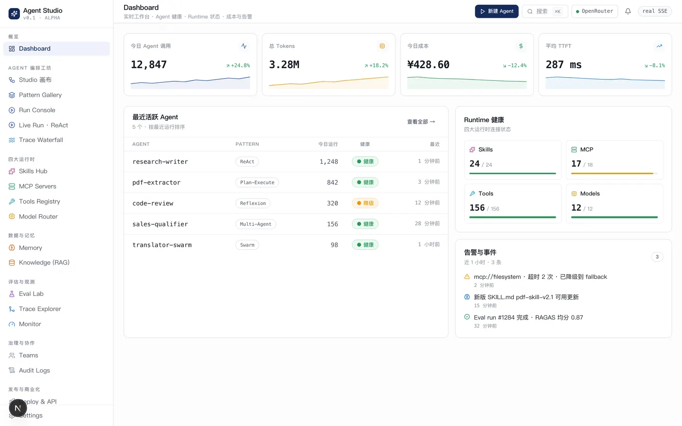
Task: Click the Skills 24/24 progress bar
Action: (512, 174)
